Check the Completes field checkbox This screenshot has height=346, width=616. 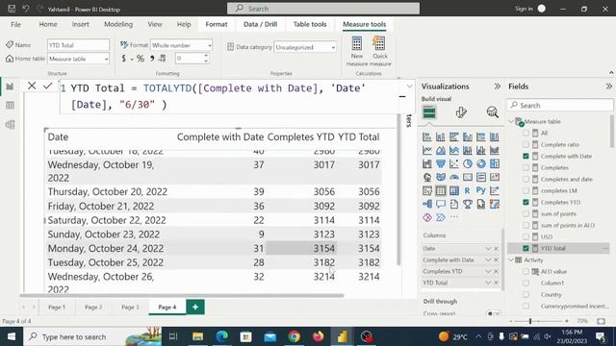coord(526,167)
